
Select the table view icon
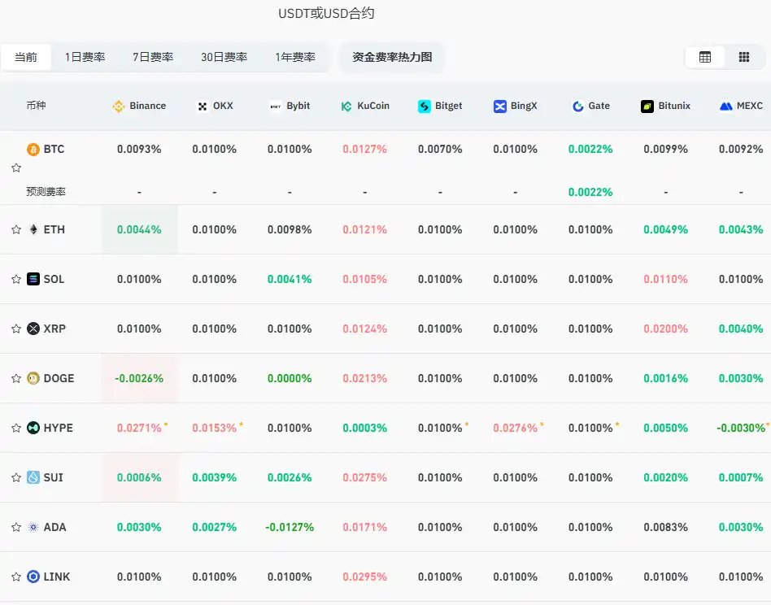[x=704, y=57]
